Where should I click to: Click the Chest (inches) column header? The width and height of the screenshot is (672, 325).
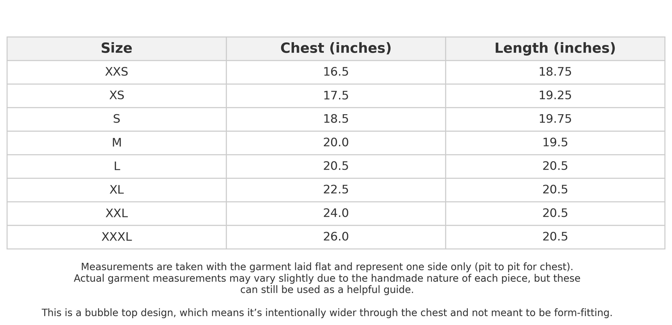(x=336, y=48)
